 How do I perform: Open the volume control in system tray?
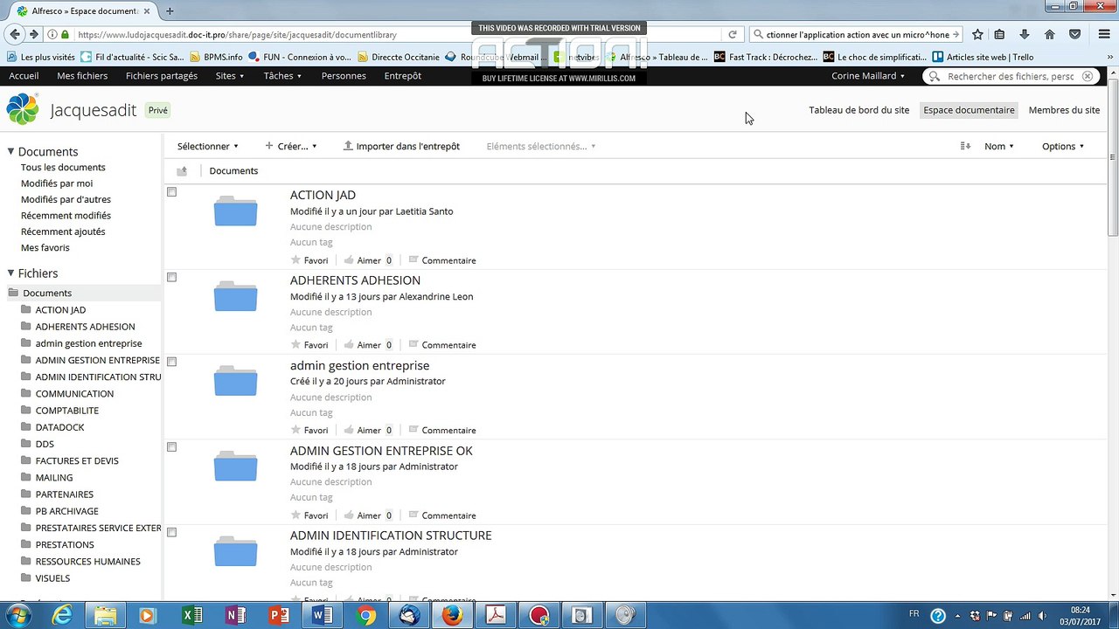click(x=1042, y=616)
